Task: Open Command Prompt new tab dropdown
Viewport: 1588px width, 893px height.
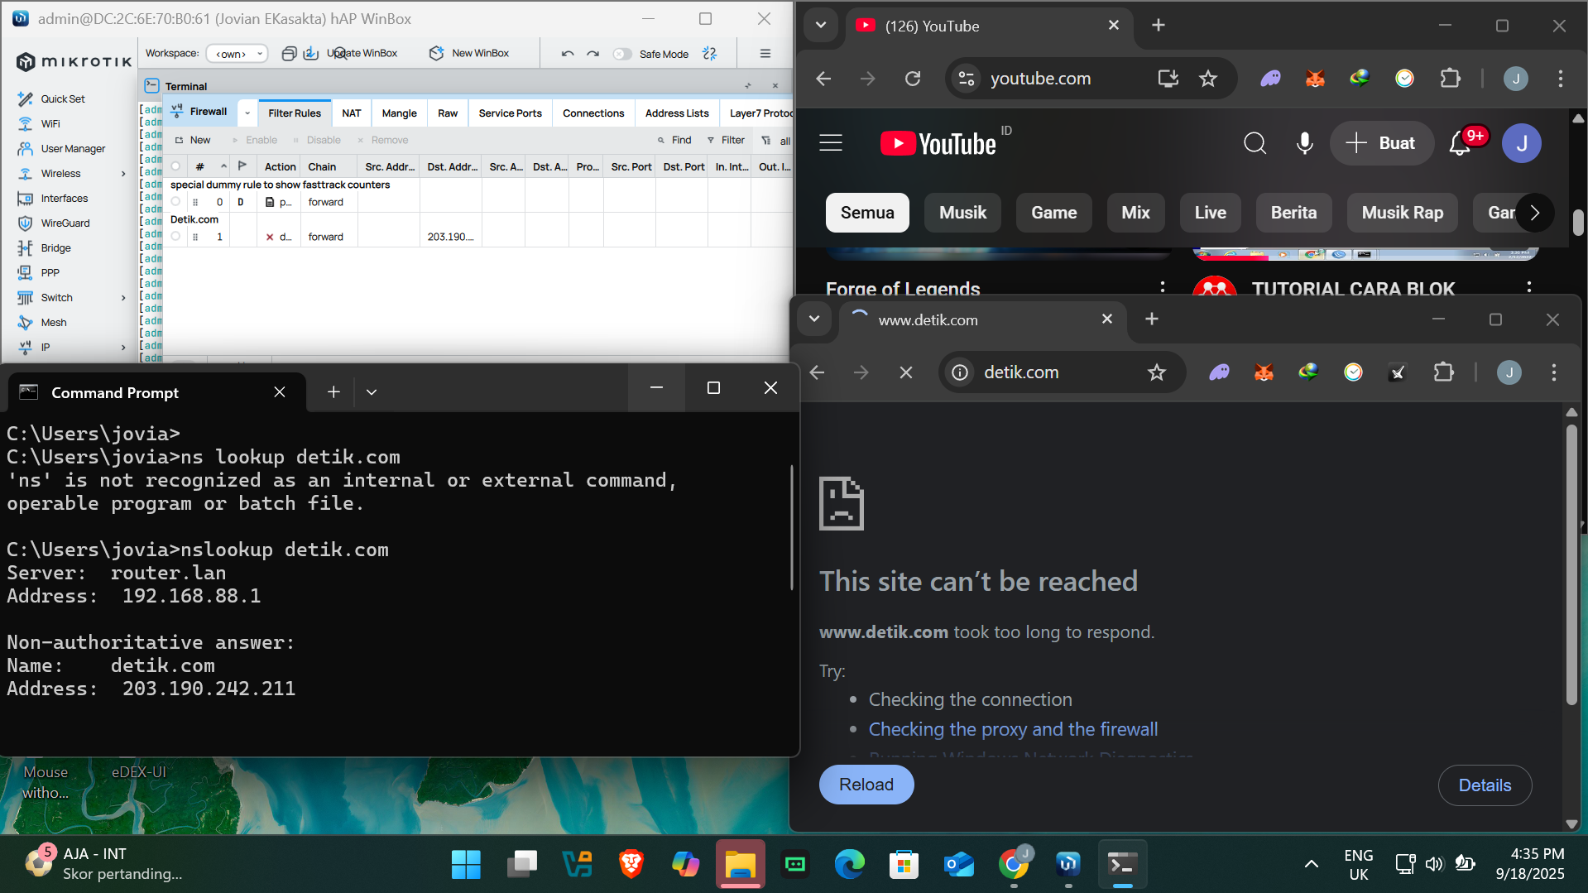Action: pos(372,392)
